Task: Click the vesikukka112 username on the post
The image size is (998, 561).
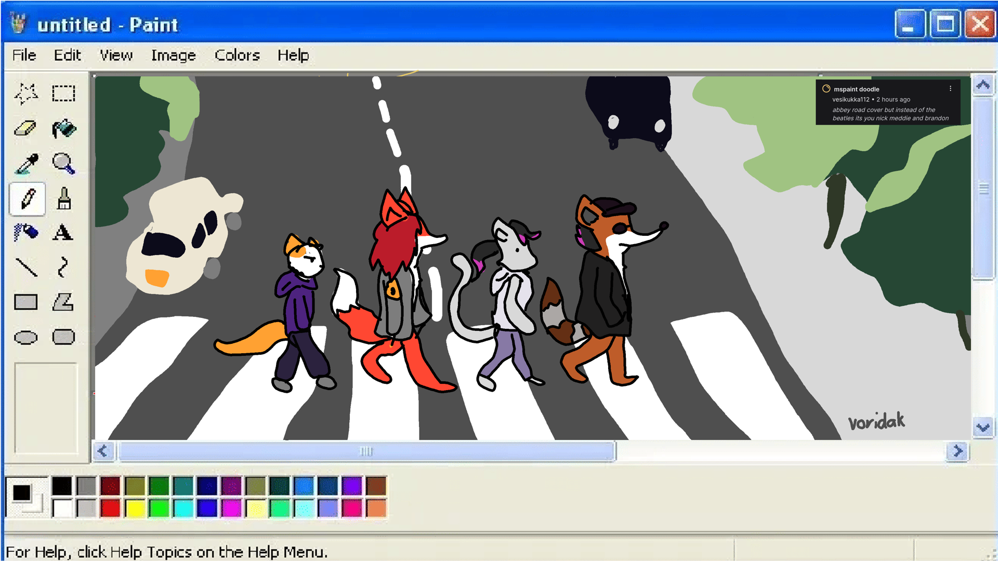Action: pos(851,99)
